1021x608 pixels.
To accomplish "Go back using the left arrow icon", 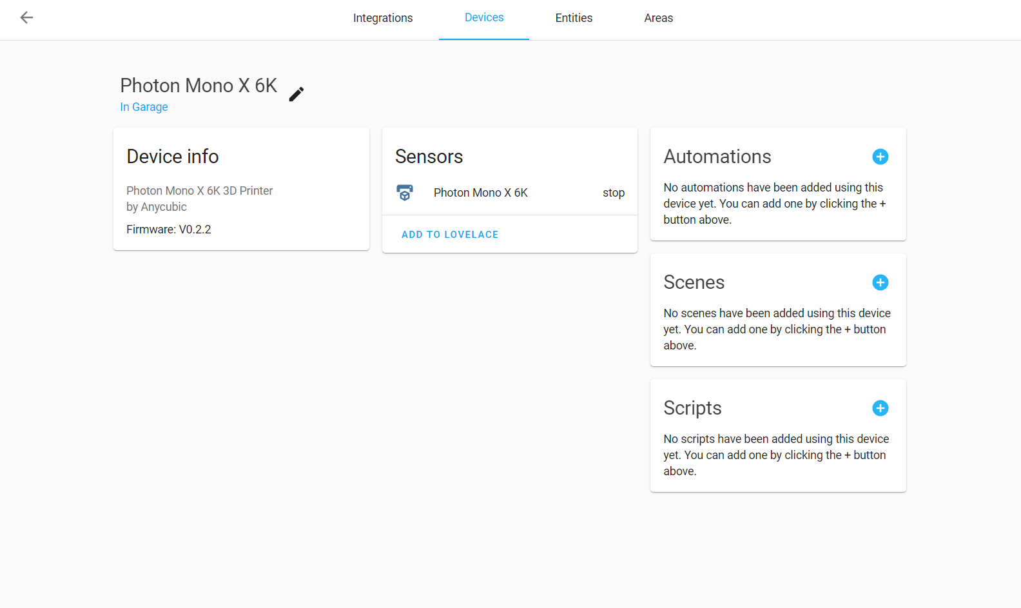I will (x=26, y=17).
